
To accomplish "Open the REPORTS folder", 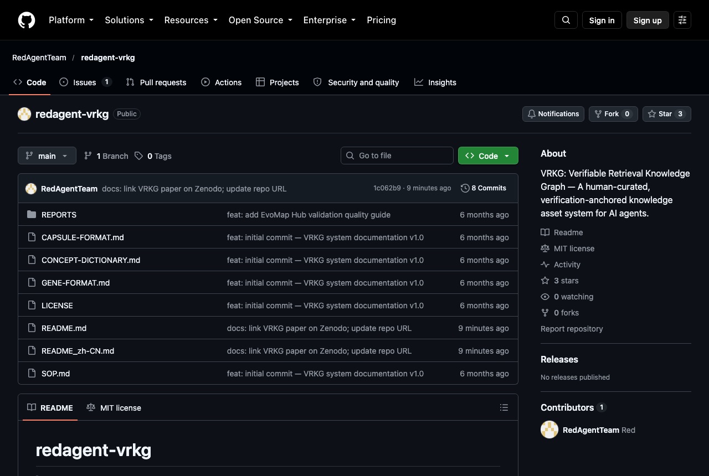I will tap(59, 215).
